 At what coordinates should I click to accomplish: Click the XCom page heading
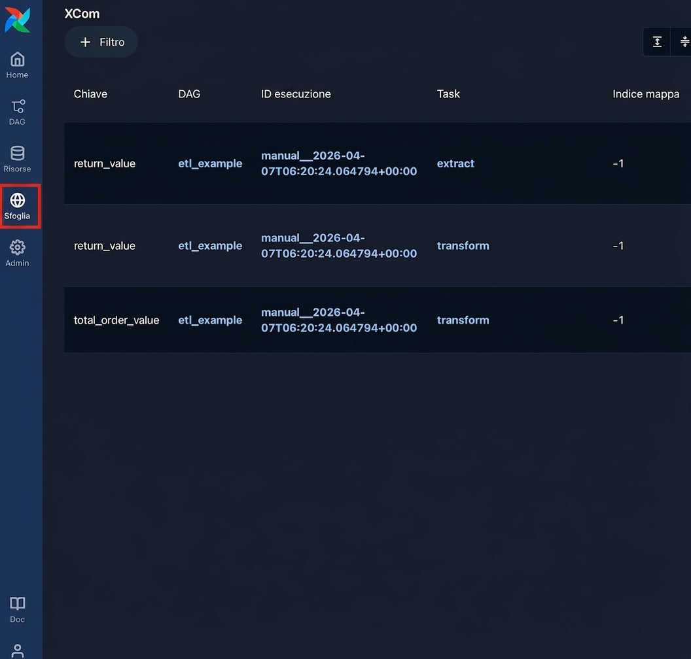[x=82, y=14]
